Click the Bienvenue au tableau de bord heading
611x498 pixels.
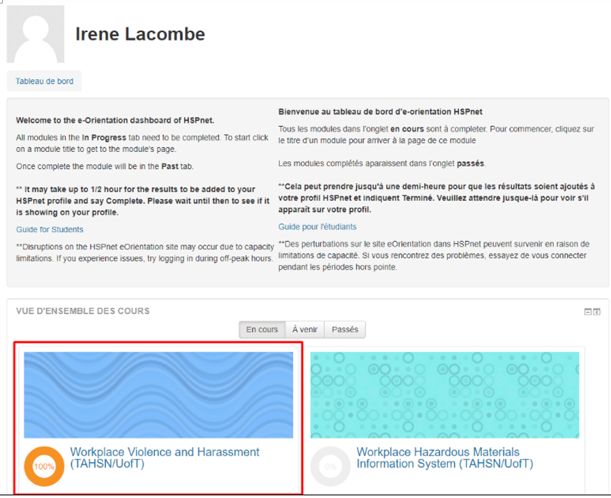point(380,111)
